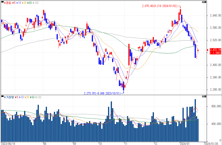
Task: Click the 800,000 volume axis label
Action: [216, 106]
